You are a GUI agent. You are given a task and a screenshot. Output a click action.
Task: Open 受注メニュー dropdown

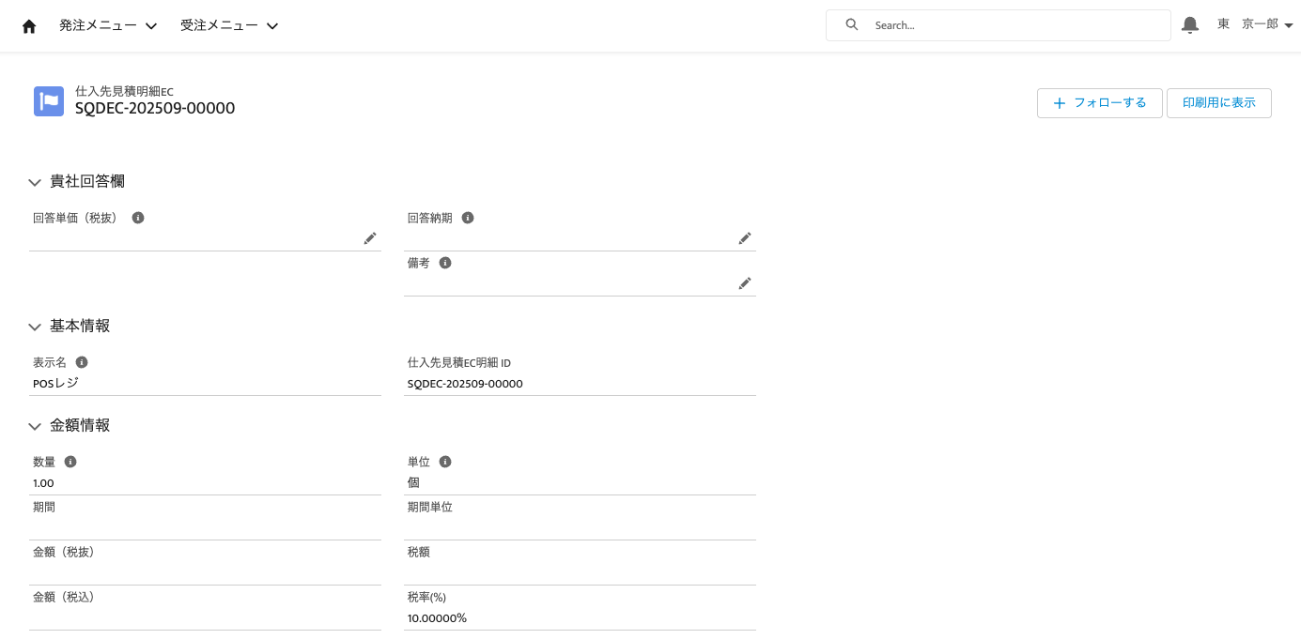pos(229,26)
